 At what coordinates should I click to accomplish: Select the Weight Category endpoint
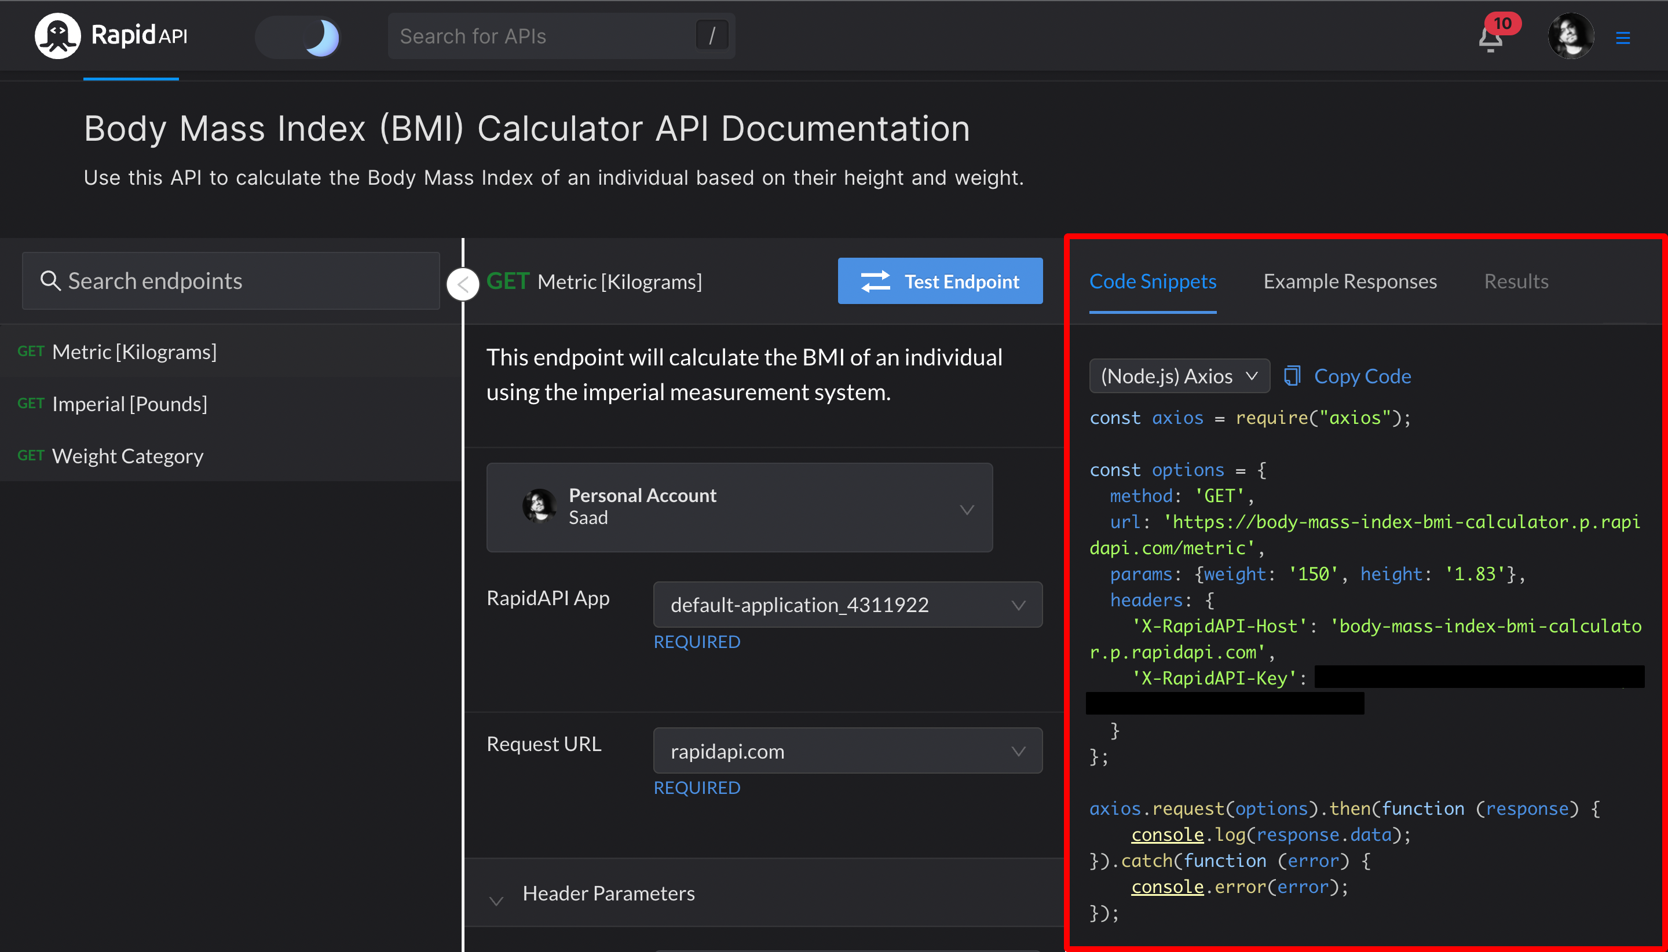point(127,456)
